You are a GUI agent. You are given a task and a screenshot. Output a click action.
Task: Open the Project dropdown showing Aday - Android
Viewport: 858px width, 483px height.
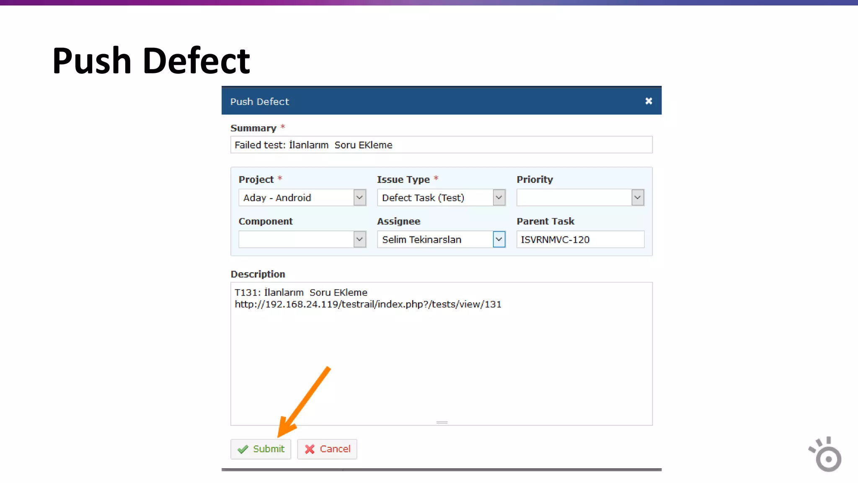tap(302, 197)
